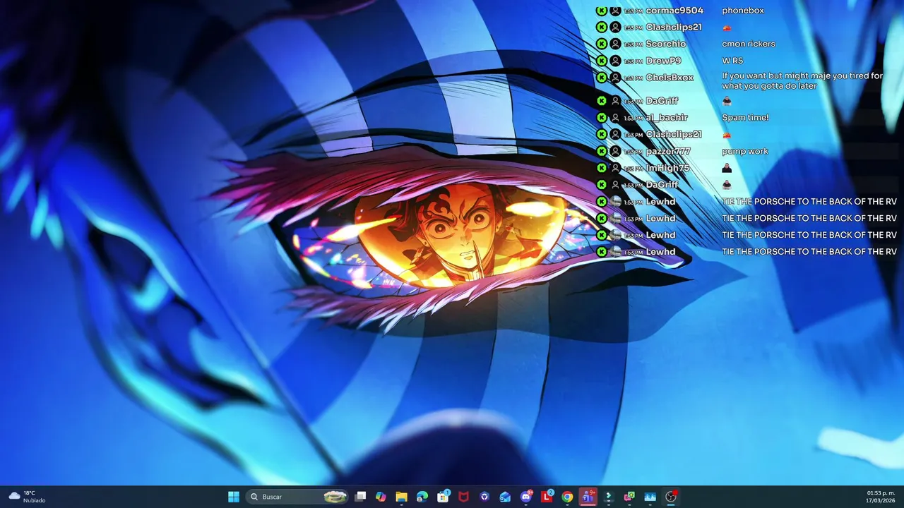Open Outlook mail from the taskbar
This screenshot has height=508, width=904.
pyautogui.click(x=505, y=497)
